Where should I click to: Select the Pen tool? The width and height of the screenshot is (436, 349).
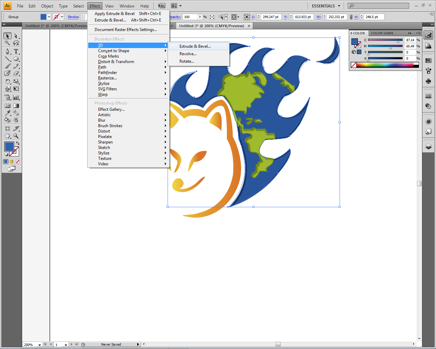[7, 51]
